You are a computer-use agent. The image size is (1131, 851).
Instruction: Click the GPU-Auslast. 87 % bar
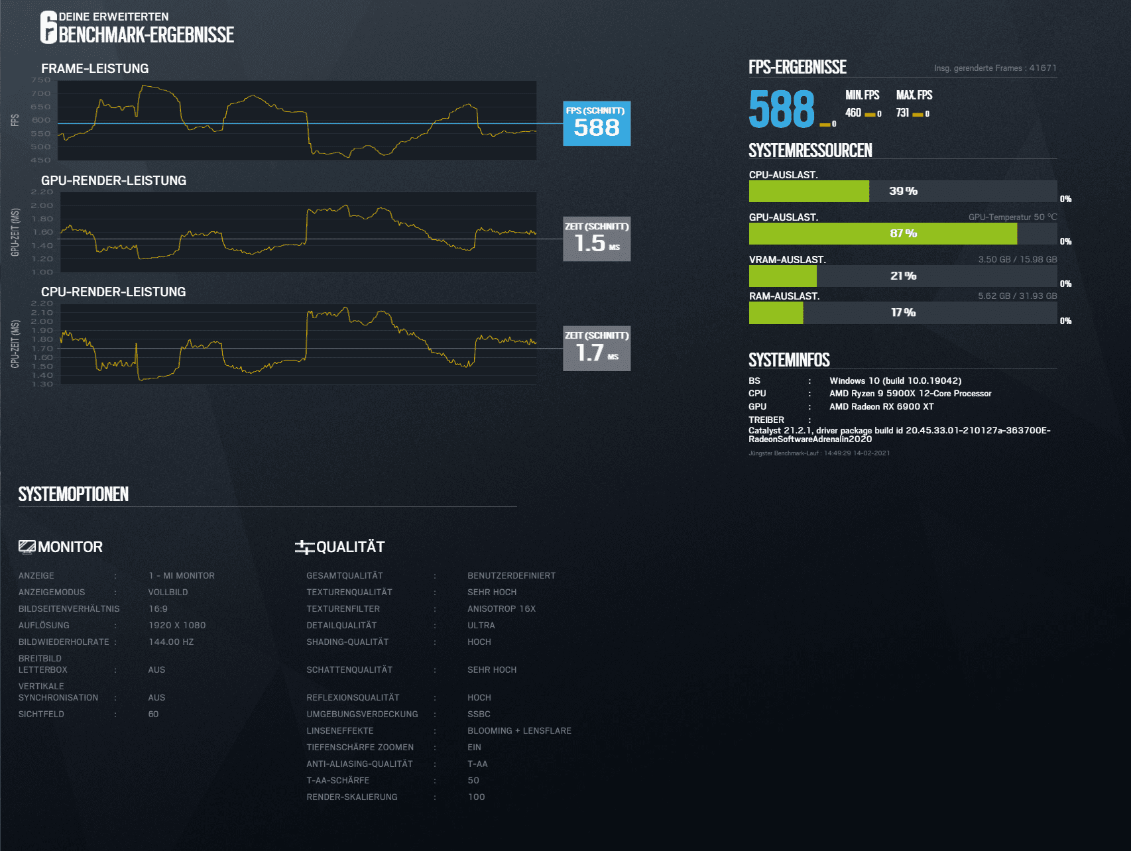(x=903, y=233)
